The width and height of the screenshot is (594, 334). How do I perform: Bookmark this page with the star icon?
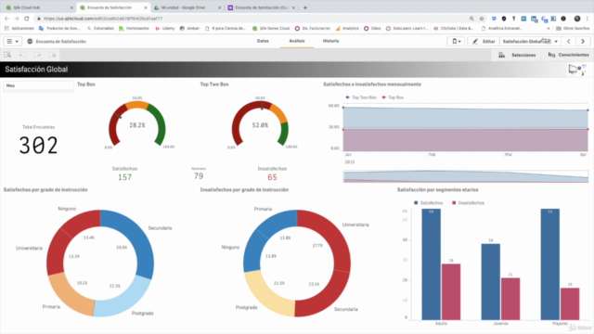pyautogui.click(x=482, y=19)
